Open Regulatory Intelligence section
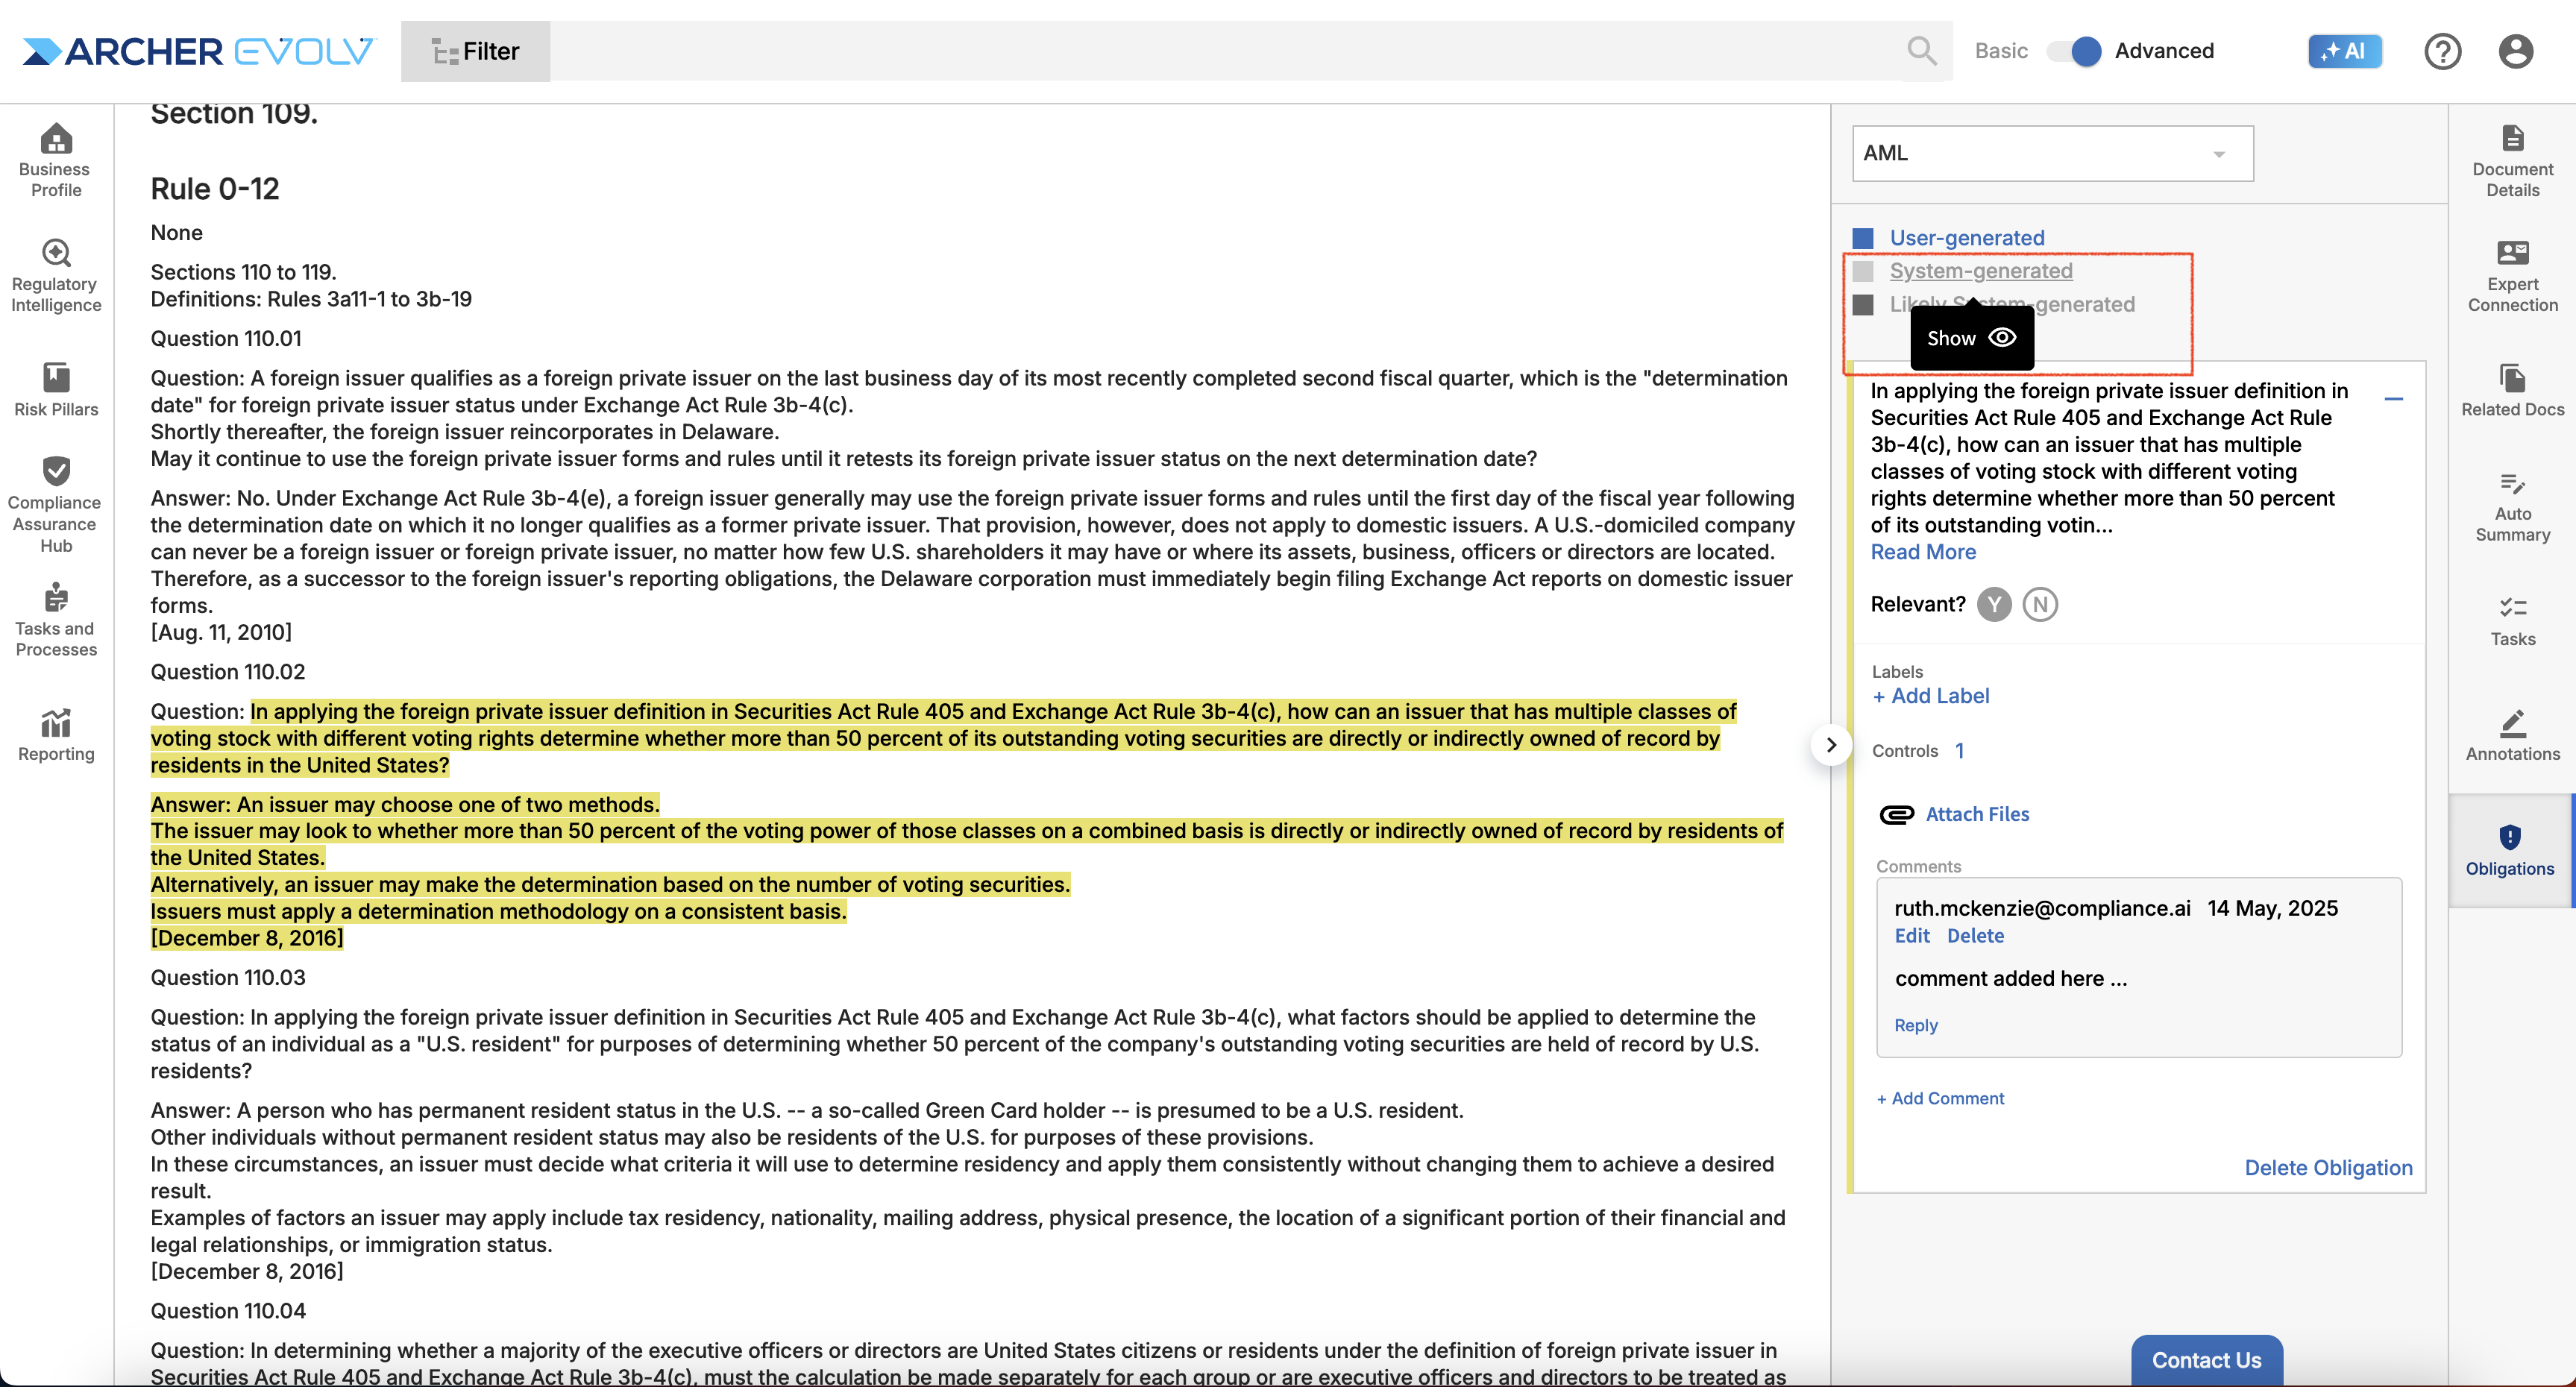Screen dimensions: 2576x1387 pyautogui.click(x=56, y=275)
